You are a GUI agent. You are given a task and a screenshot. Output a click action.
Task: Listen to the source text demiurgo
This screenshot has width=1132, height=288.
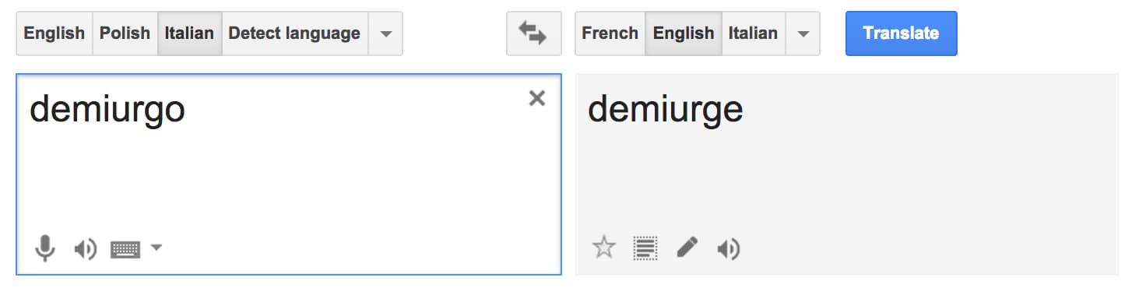pos(85,249)
